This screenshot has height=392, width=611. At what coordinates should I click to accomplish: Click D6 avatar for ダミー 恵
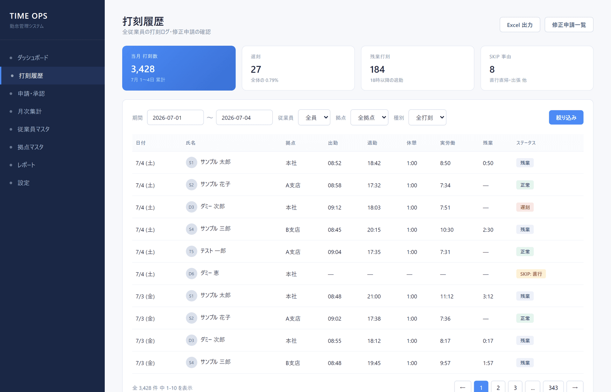click(x=191, y=274)
